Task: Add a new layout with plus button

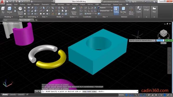Action: (x=27, y=94)
